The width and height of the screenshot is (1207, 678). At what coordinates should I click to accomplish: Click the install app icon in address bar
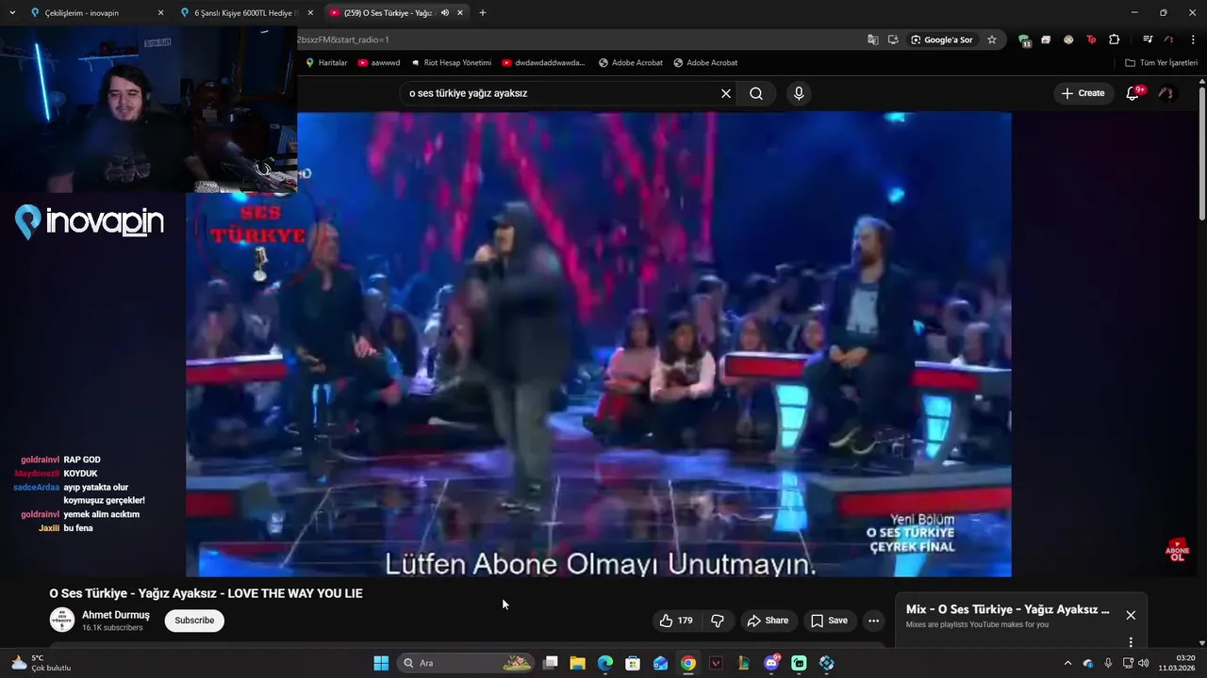(x=893, y=40)
